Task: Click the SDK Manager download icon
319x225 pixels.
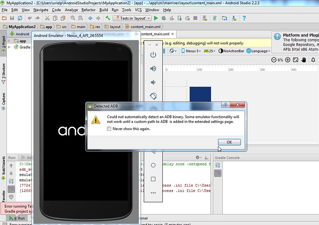Action: tap(234, 18)
